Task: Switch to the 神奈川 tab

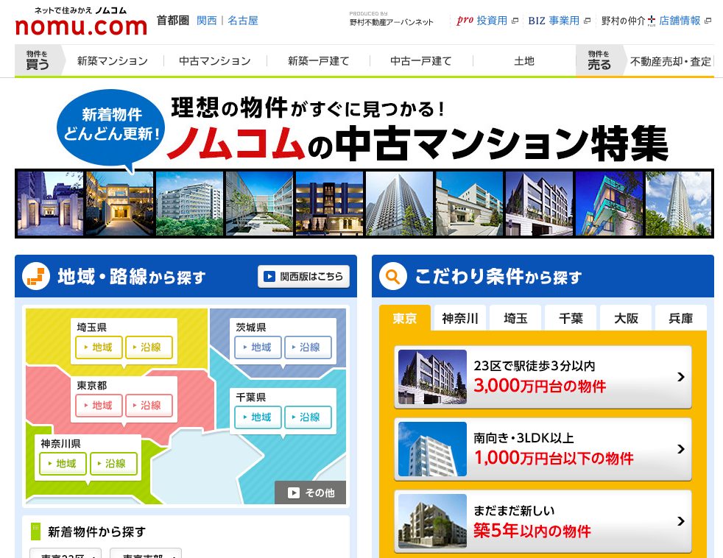Action: 460,318
